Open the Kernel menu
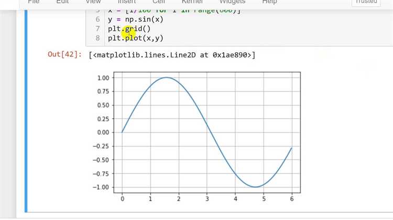The width and height of the screenshot is (393, 220). 192,2
